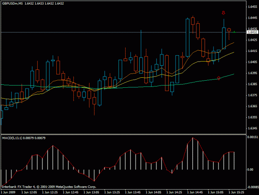Click the 1.6455 price axis label
This screenshot has height=195, width=259.
pyautogui.click(x=252, y=7)
